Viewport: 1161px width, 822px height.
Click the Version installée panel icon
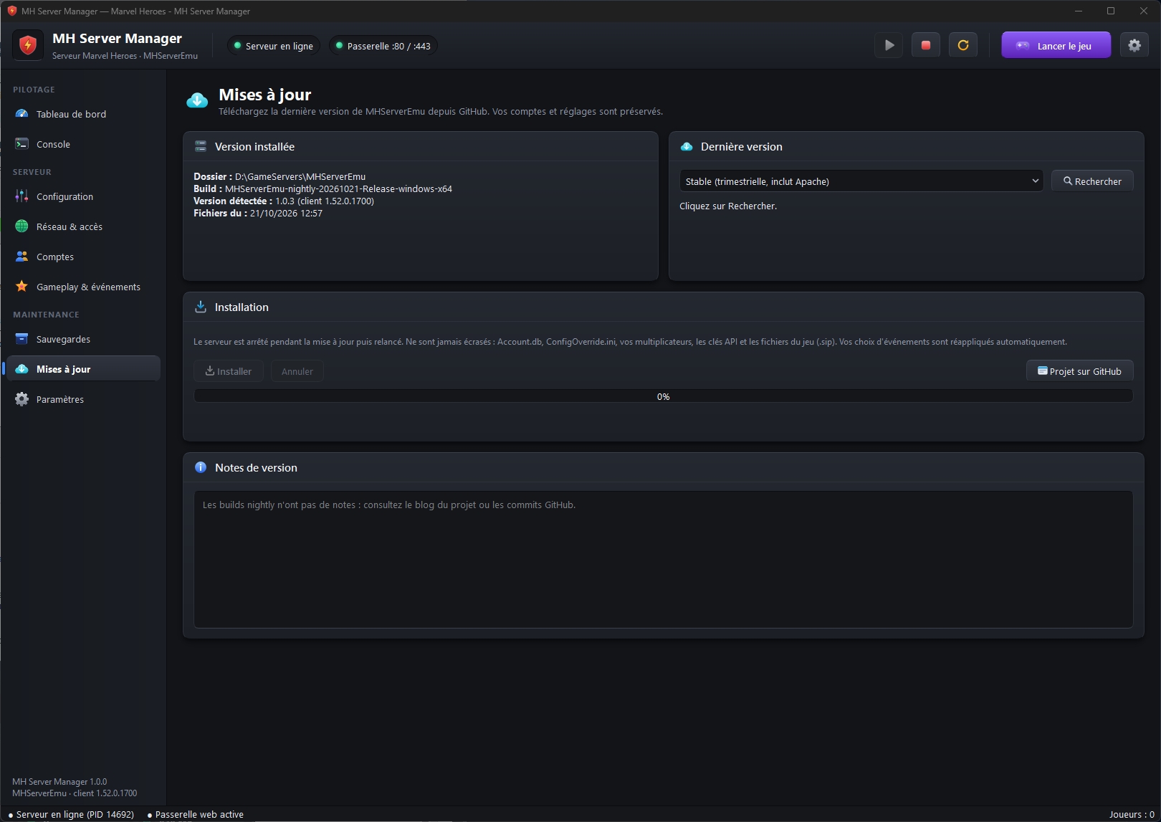tap(201, 146)
